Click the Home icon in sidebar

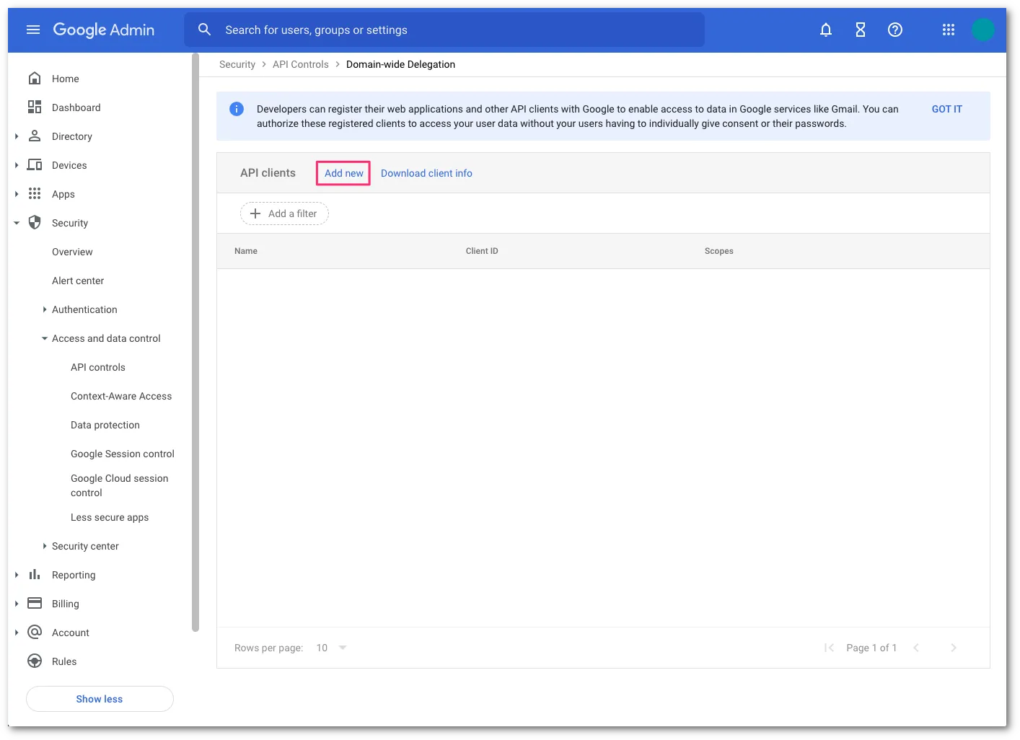pyautogui.click(x=35, y=79)
